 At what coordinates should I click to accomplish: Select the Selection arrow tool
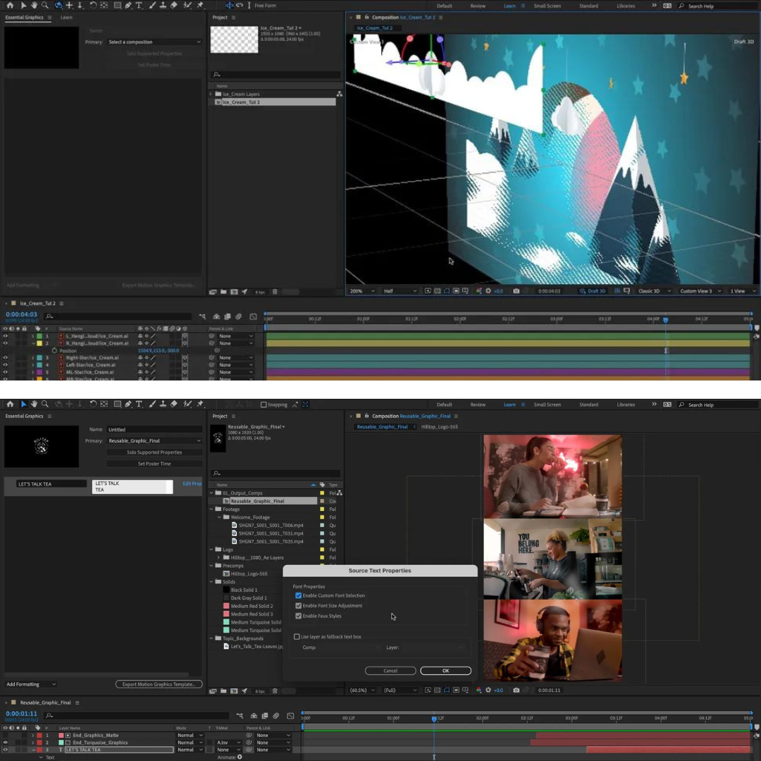click(x=23, y=404)
